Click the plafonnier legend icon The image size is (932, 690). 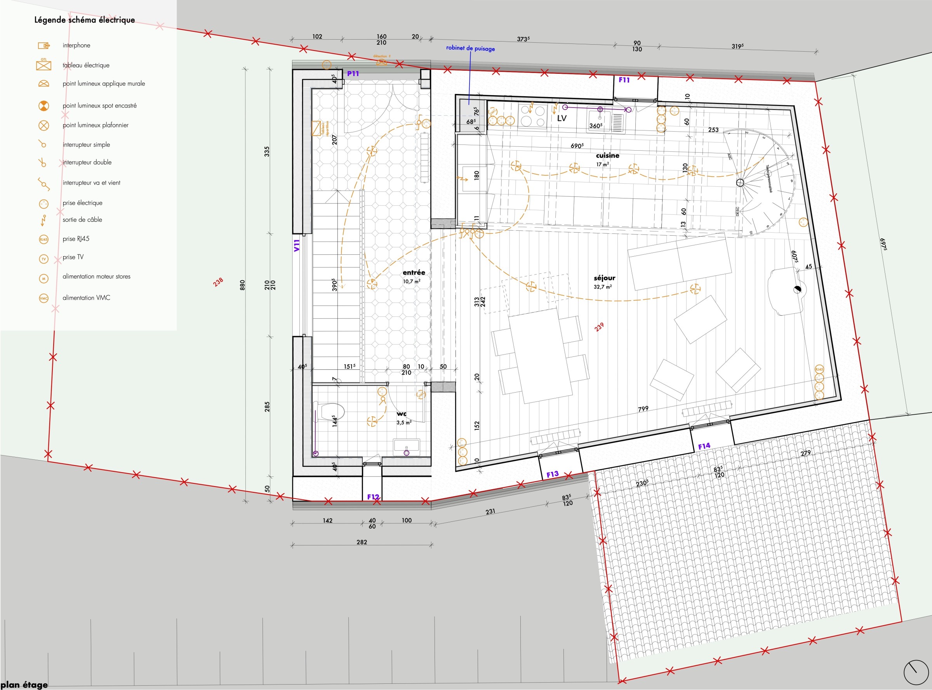(43, 125)
